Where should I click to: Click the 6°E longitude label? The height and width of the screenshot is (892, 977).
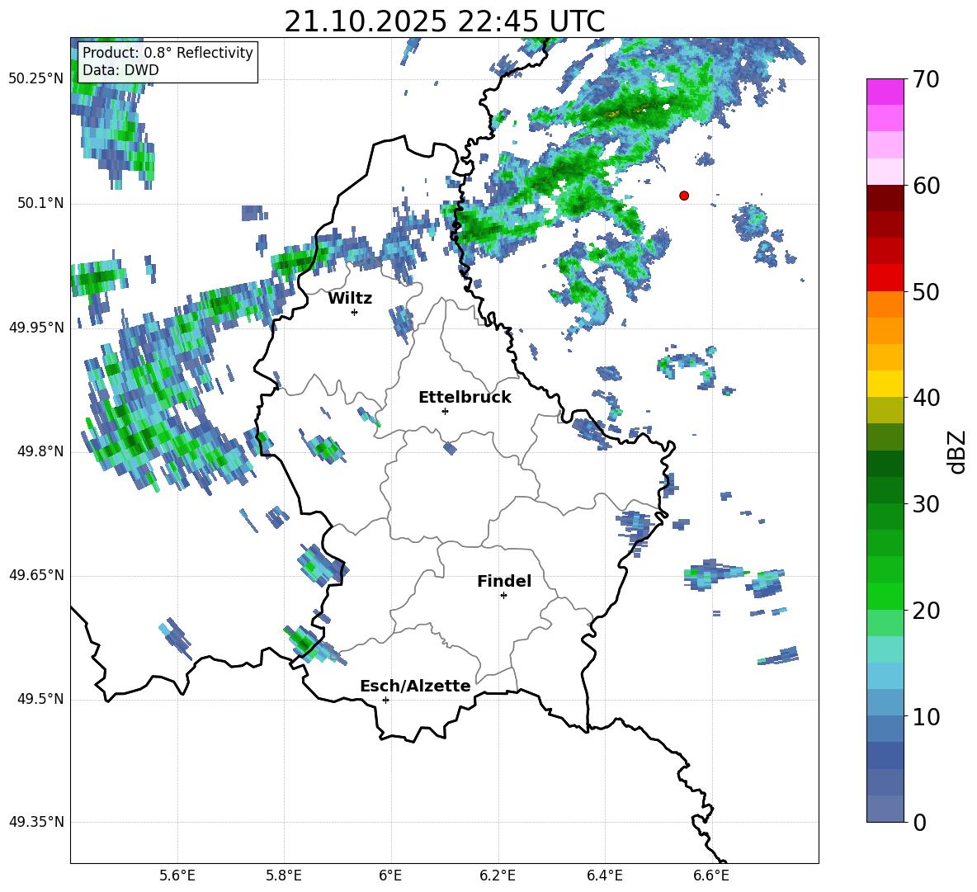[x=390, y=875]
